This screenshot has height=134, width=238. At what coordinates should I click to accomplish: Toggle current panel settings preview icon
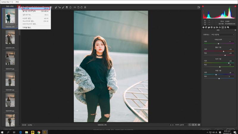(x=199, y=125)
